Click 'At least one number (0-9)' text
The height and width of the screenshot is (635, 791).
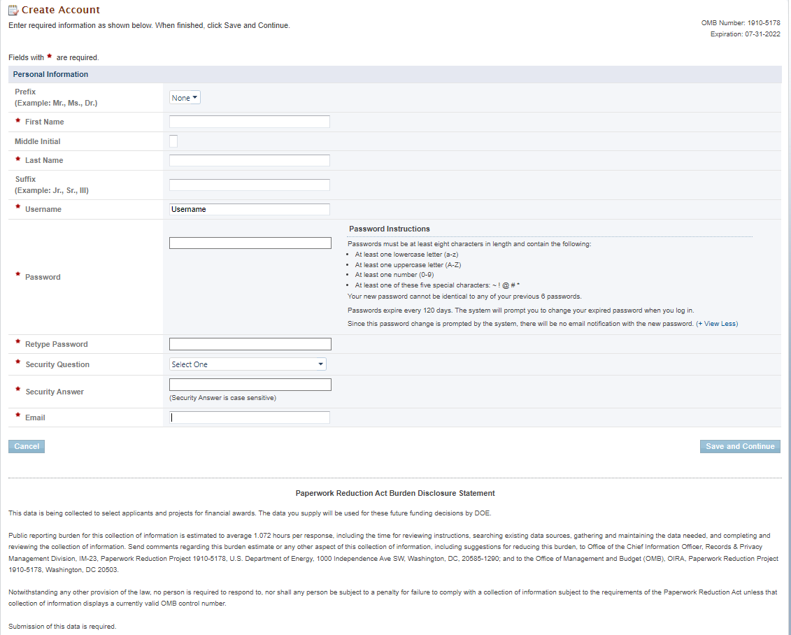tap(394, 275)
